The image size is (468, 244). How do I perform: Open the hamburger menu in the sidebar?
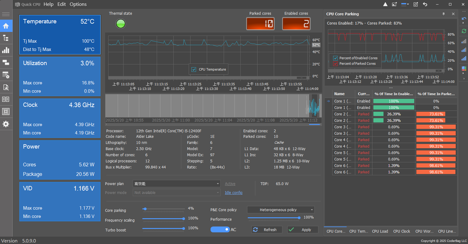click(x=6, y=14)
